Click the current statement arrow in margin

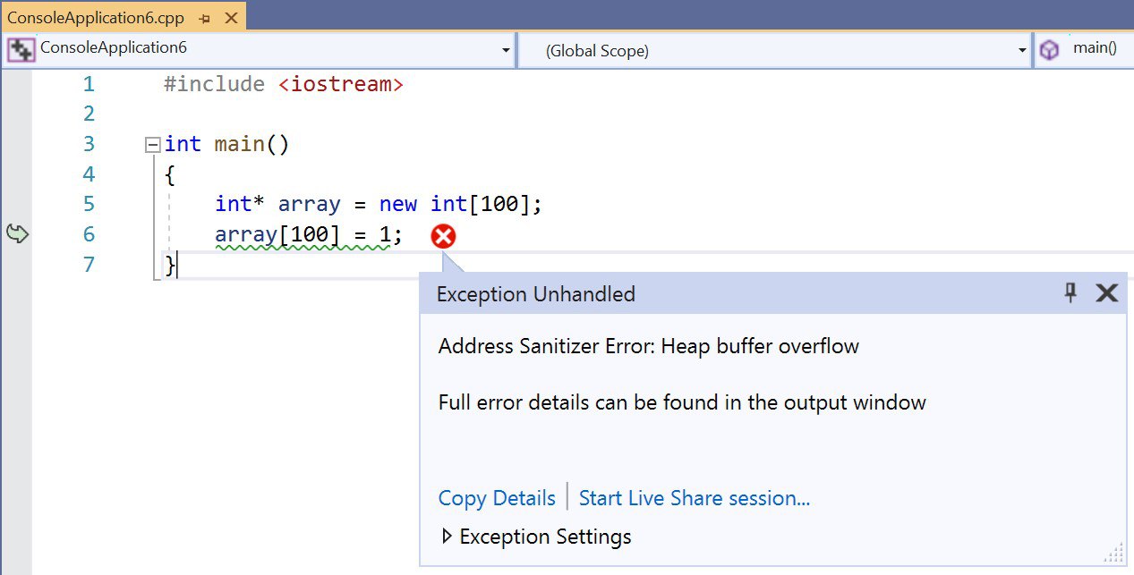(18, 234)
